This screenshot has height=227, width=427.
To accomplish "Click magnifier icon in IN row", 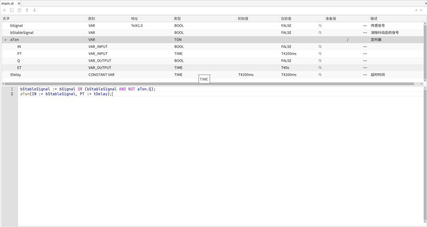I will click(x=320, y=47).
